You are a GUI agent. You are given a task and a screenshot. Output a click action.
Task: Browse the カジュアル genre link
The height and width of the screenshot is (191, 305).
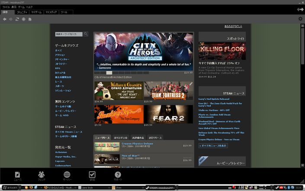click(60, 73)
